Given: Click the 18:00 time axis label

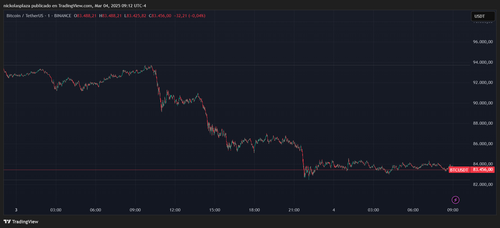Looking at the screenshot, I should pos(254,210).
